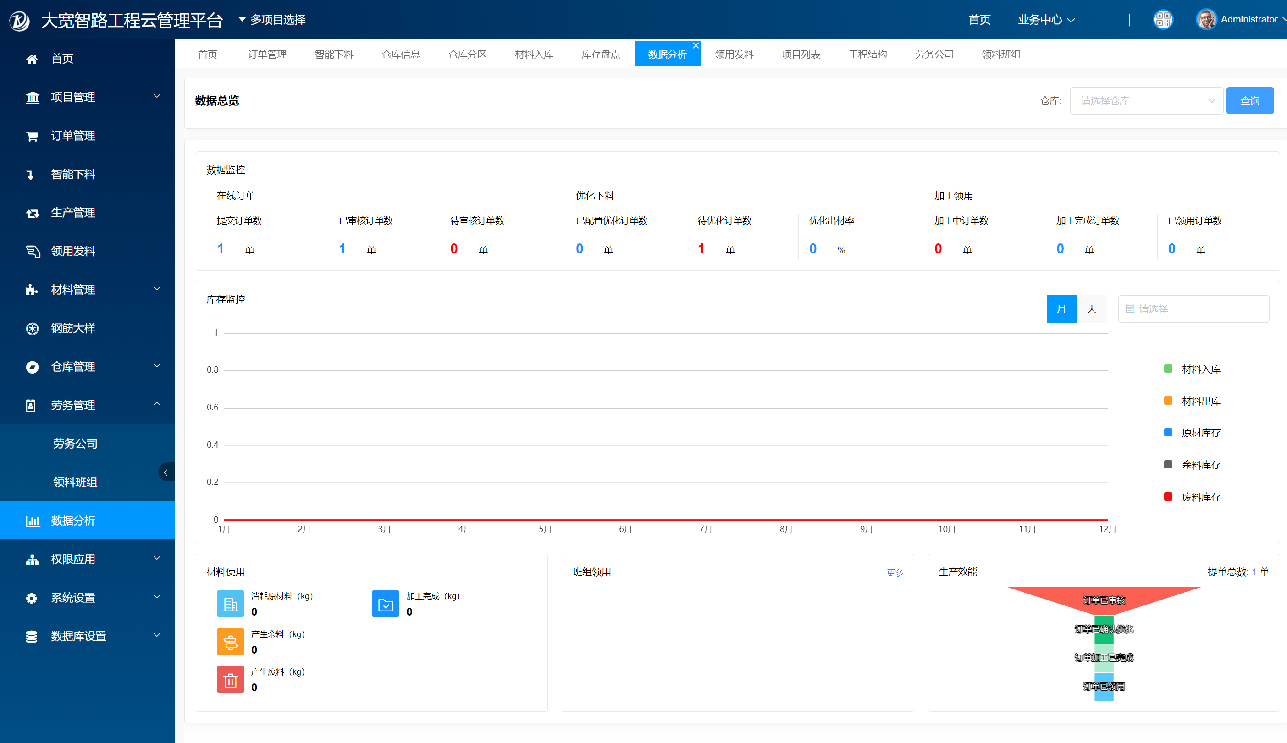
Task: Click the 项目管理 building icon
Action: tap(32, 97)
